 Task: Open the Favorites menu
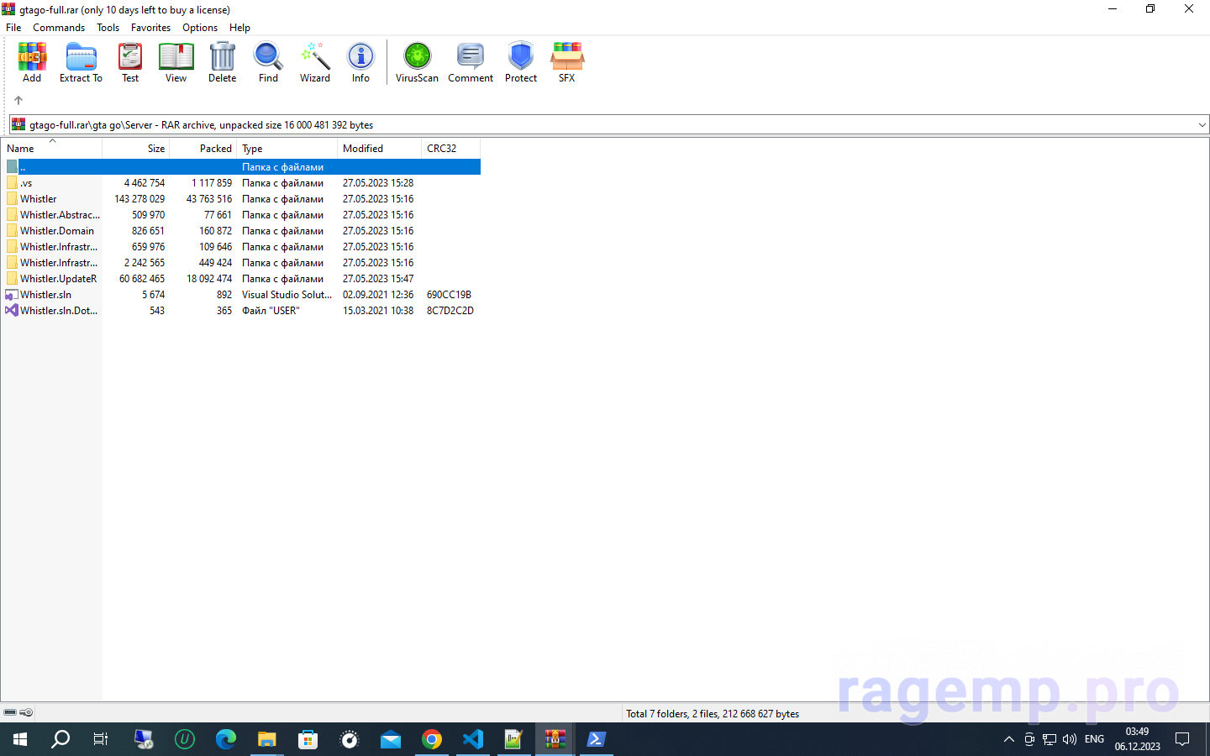click(150, 28)
